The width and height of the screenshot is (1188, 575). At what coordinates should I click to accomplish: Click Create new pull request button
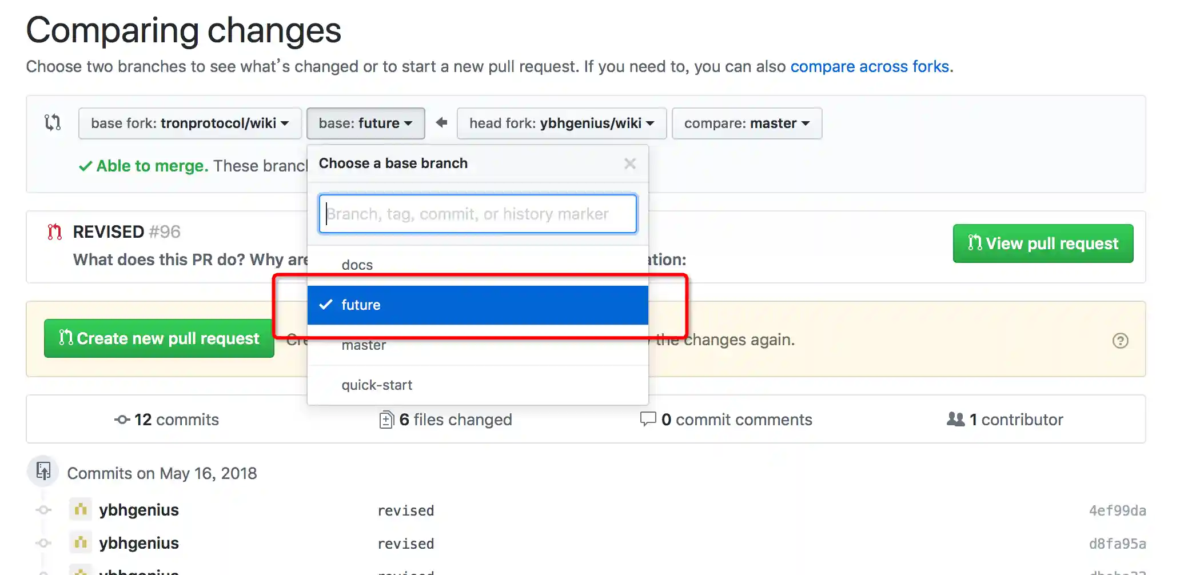[x=159, y=338]
